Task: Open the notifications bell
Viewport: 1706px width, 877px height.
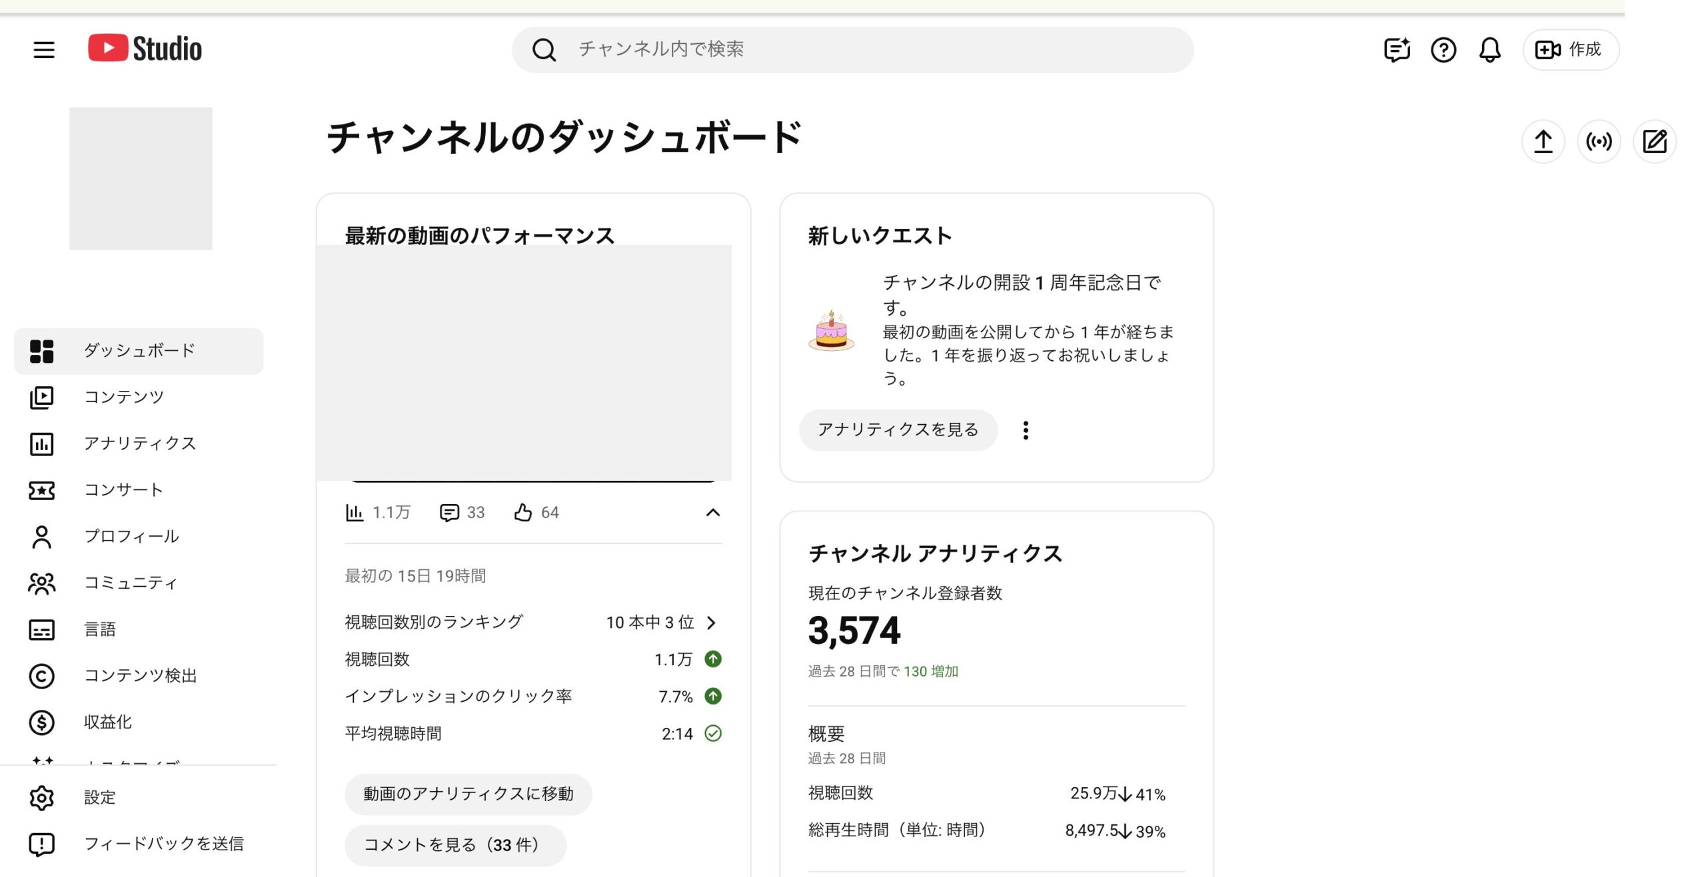Action: [x=1489, y=49]
